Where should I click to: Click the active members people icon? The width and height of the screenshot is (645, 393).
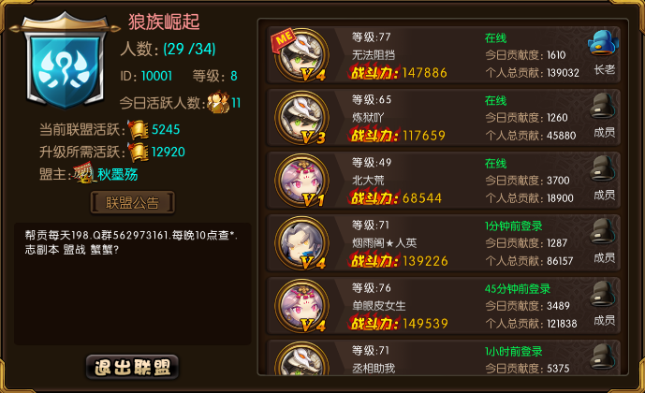218,102
